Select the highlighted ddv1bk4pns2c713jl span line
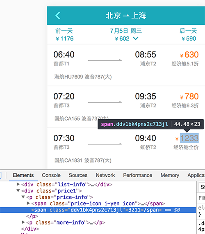The width and height of the screenshot is (205, 234). (x=98, y=210)
